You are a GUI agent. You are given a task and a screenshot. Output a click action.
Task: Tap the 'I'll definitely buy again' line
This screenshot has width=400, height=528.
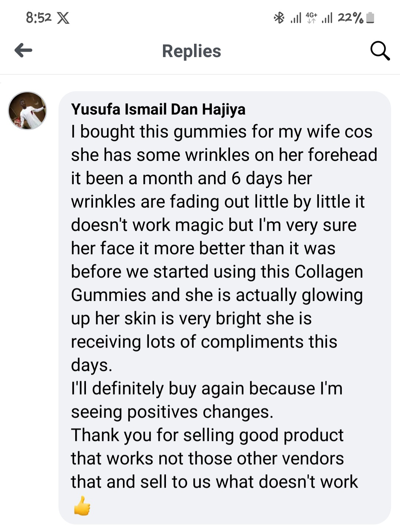tap(207, 389)
